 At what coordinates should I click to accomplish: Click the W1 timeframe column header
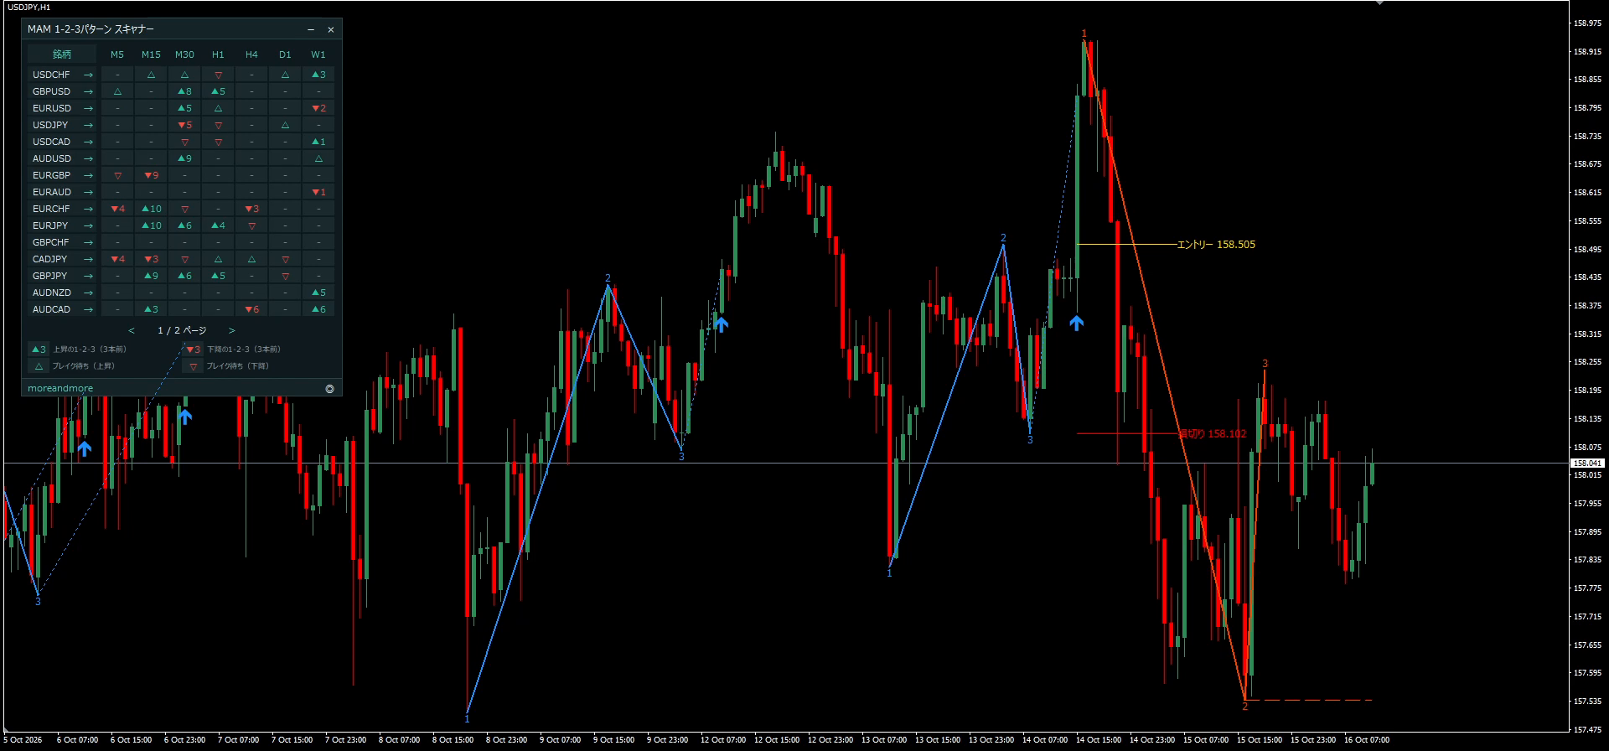click(x=318, y=54)
